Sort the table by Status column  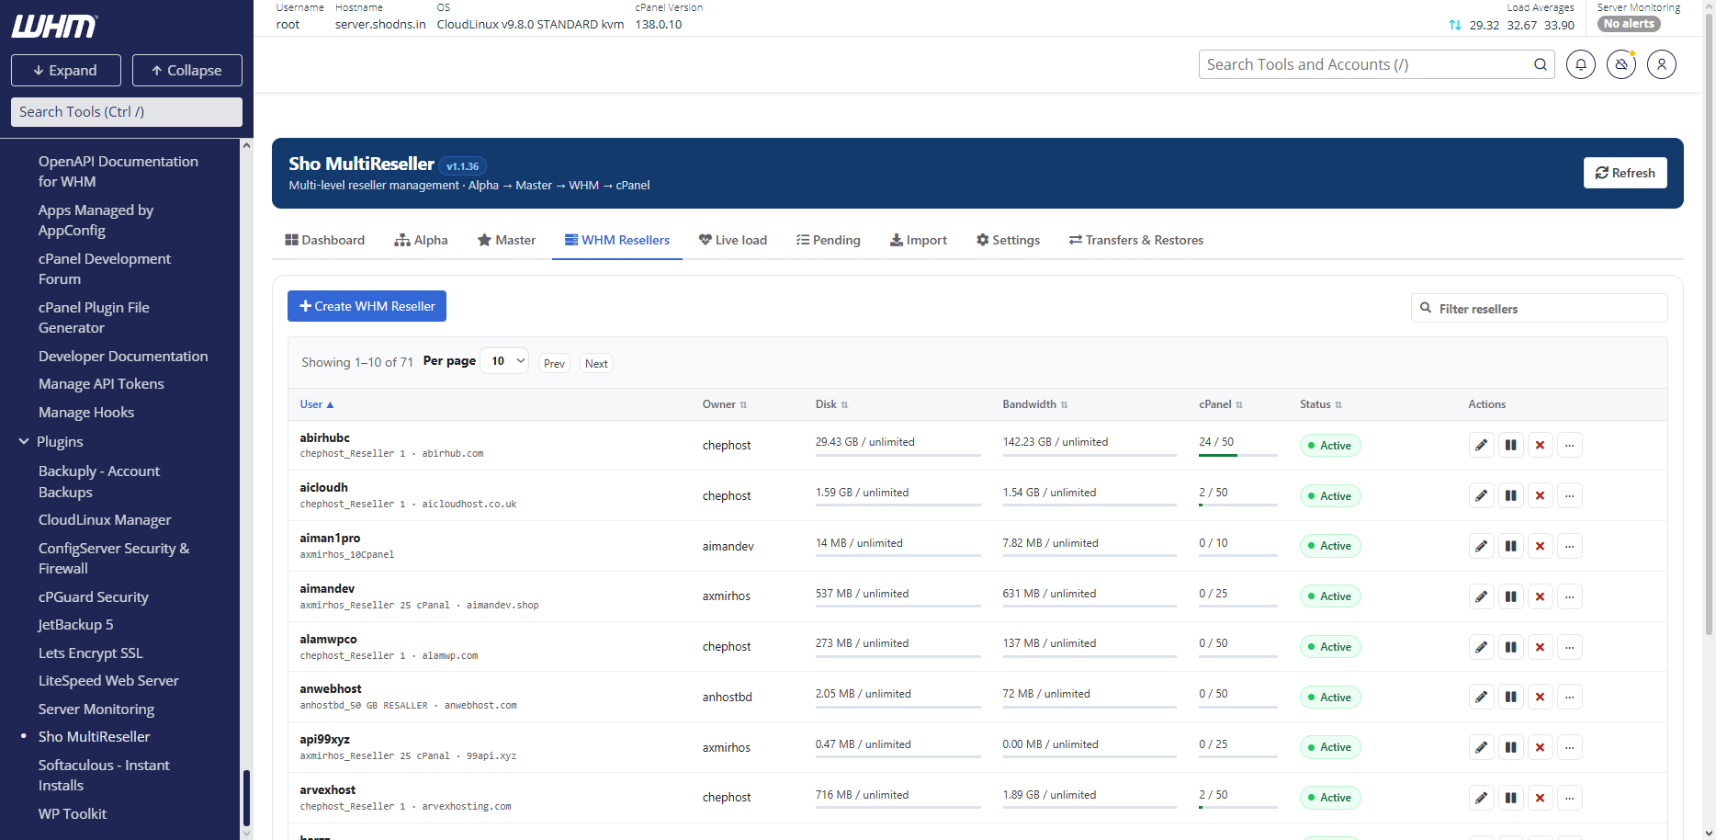1321,404
